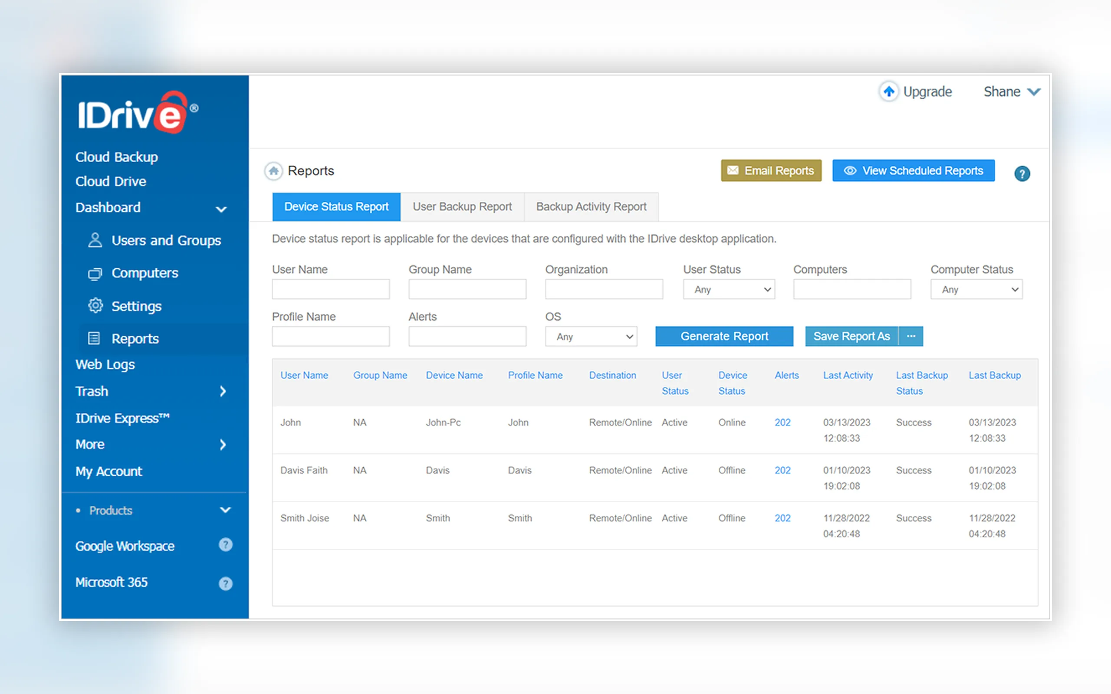Switch to Device Status Report tab
The width and height of the screenshot is (1111, 694).
coord(336,207)
